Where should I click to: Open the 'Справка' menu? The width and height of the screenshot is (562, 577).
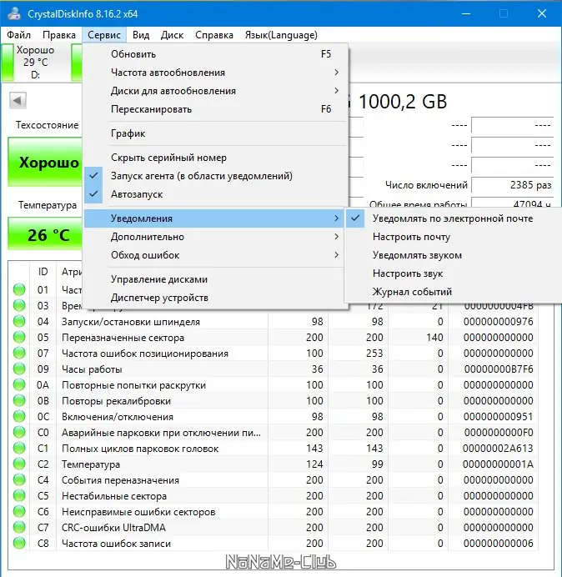214,35
